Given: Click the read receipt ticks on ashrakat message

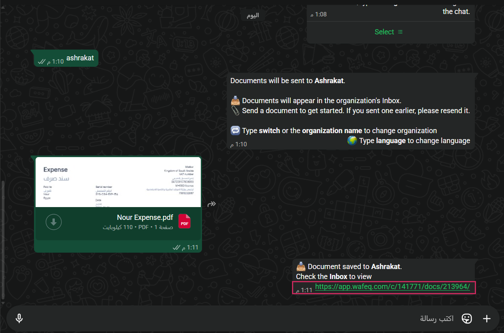Looking at the screenshot, I should click(x=42, y=62).
